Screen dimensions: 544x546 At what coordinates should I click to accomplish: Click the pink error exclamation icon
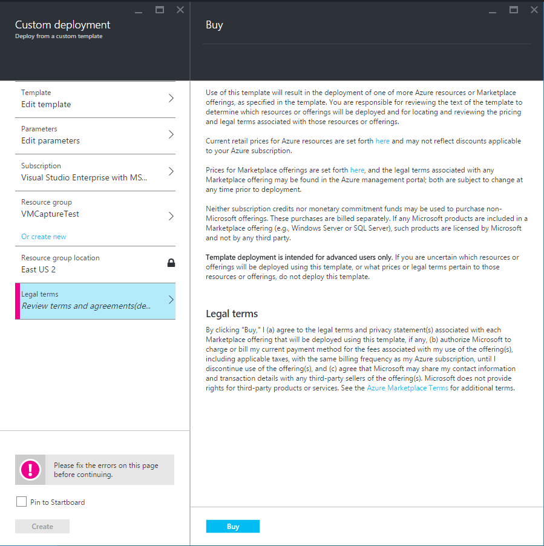(x=30, y=470)
